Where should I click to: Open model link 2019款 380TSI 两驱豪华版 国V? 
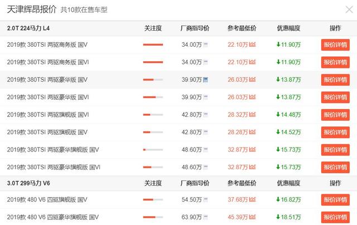[x=47, y=80]
